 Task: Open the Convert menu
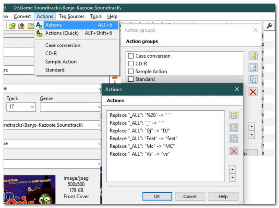(x=22, y=16)
